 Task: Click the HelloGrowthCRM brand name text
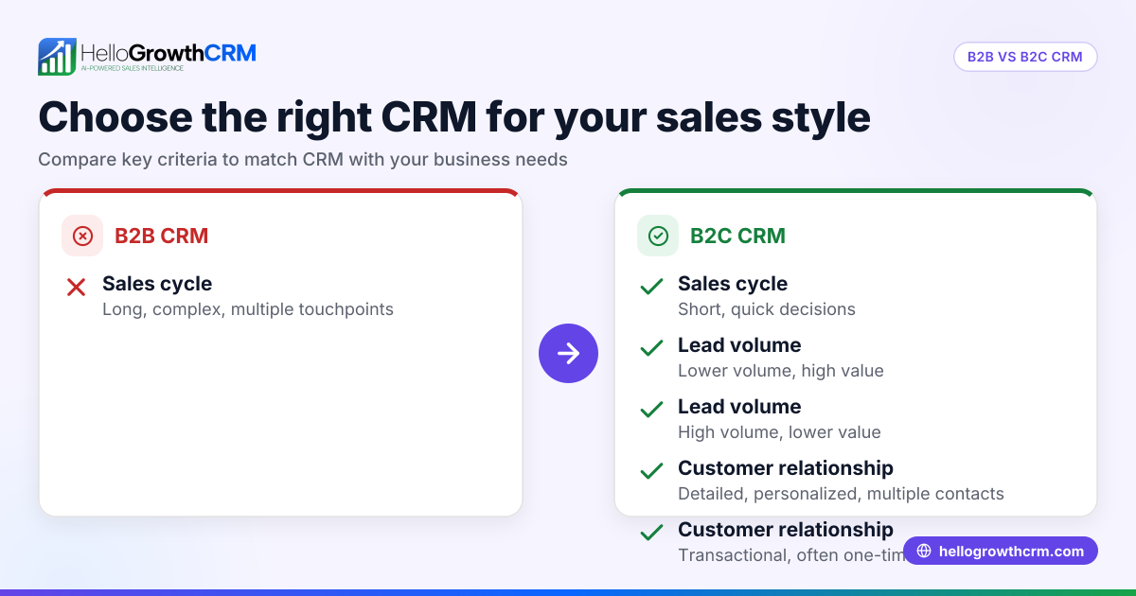(169, 52)
